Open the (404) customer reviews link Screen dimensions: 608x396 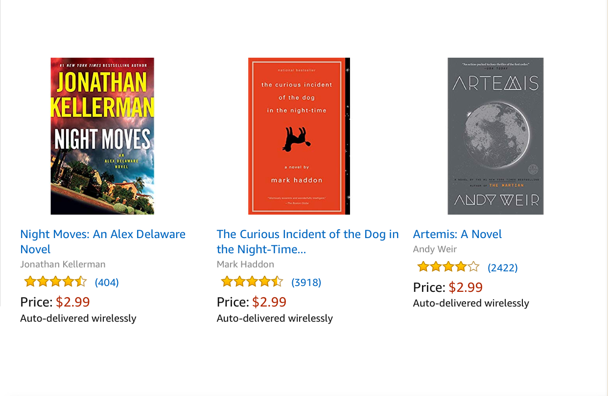click(107, 282)
